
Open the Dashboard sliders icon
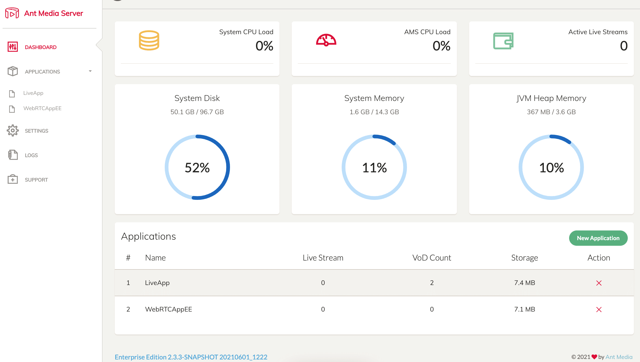[x=12, y=47]
